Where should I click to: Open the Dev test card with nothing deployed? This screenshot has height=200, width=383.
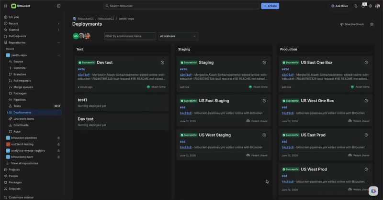click(122, 122)
